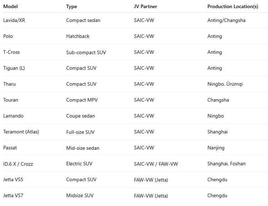The image size is (268, 206).
Task: Click the Jetta VS5 model cell
Action: click(13, 179)
